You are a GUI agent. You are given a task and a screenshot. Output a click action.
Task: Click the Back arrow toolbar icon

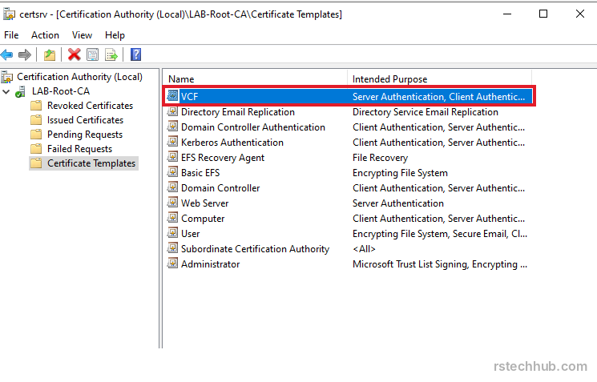7,54
